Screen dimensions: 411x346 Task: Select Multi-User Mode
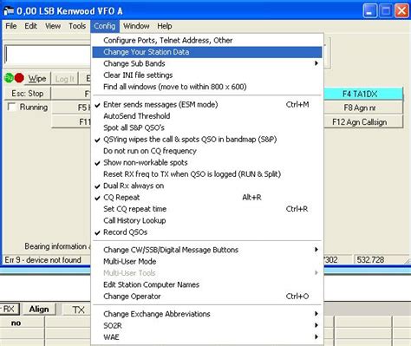coord(207,261)
